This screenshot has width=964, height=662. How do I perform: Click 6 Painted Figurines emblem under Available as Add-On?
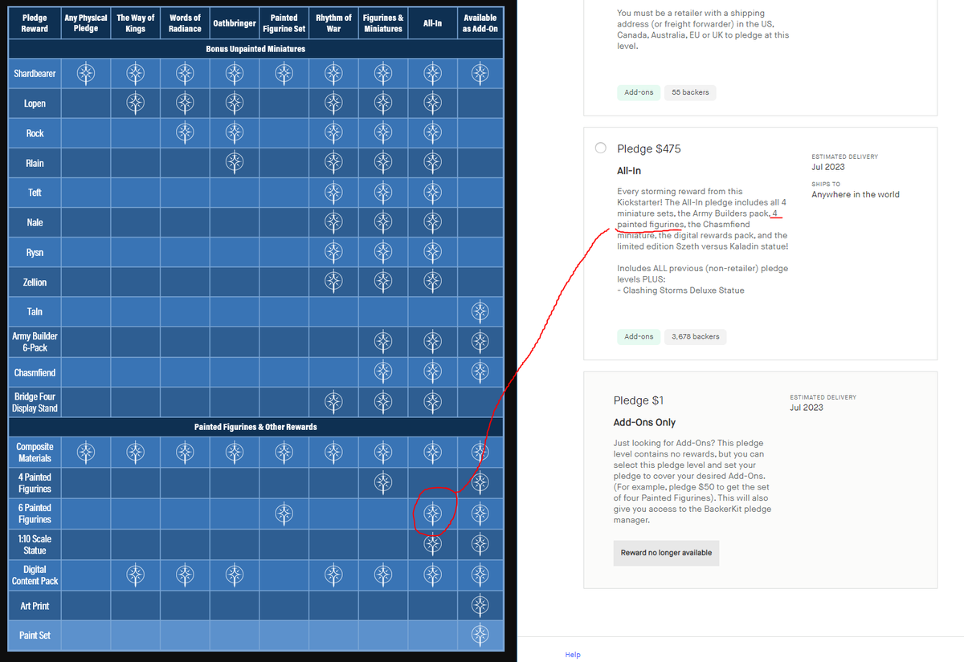[480, 513]
